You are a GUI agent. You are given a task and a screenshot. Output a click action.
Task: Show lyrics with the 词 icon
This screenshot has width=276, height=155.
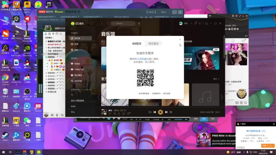tap(213, 112)
